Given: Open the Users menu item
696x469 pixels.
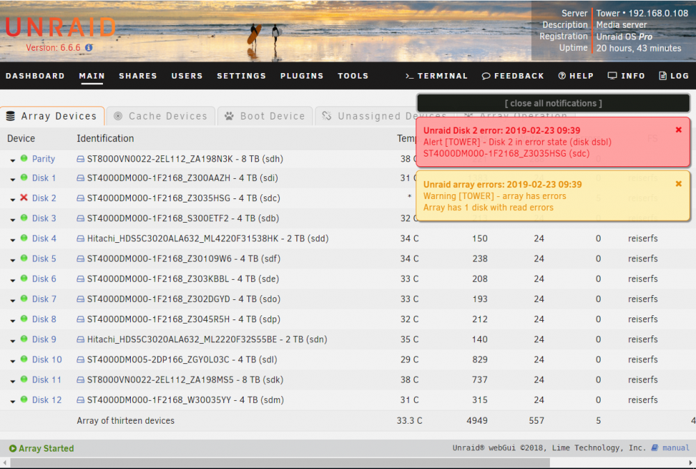Looking at the screenshot, I should point(187,76).
